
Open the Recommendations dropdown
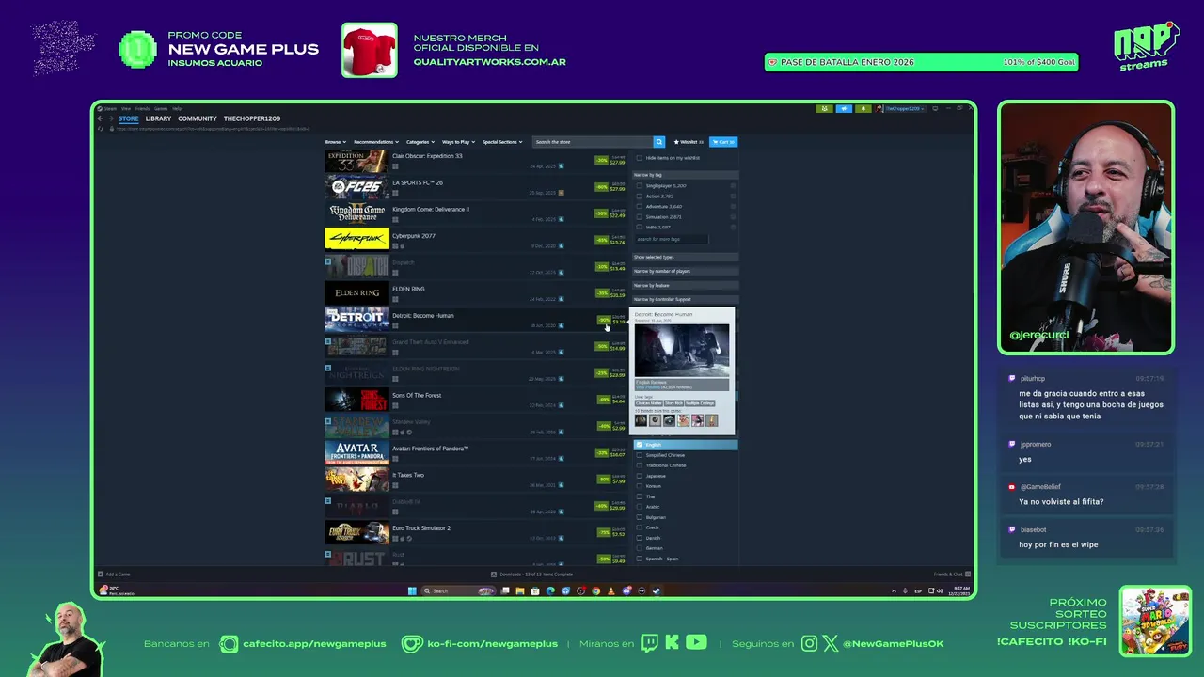coord(376,142)
